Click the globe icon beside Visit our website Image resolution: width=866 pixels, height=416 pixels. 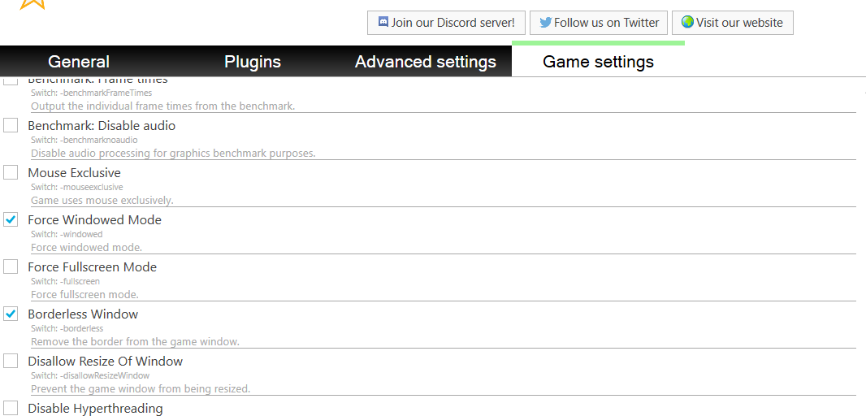687,22
